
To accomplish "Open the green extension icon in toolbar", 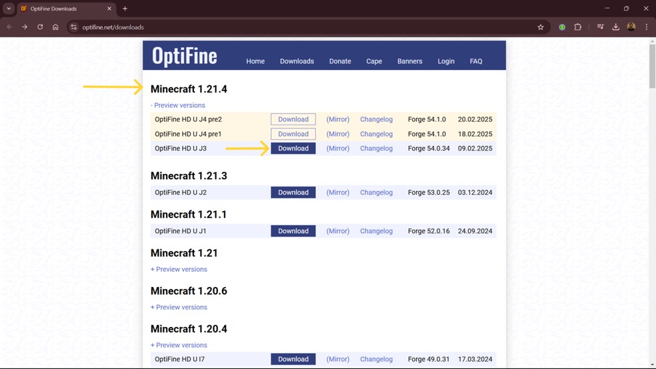I will pyautogui.click(x=562, y=27).
